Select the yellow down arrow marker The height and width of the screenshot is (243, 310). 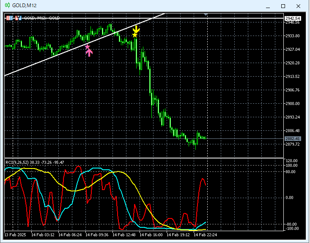[x=136, y=29]
